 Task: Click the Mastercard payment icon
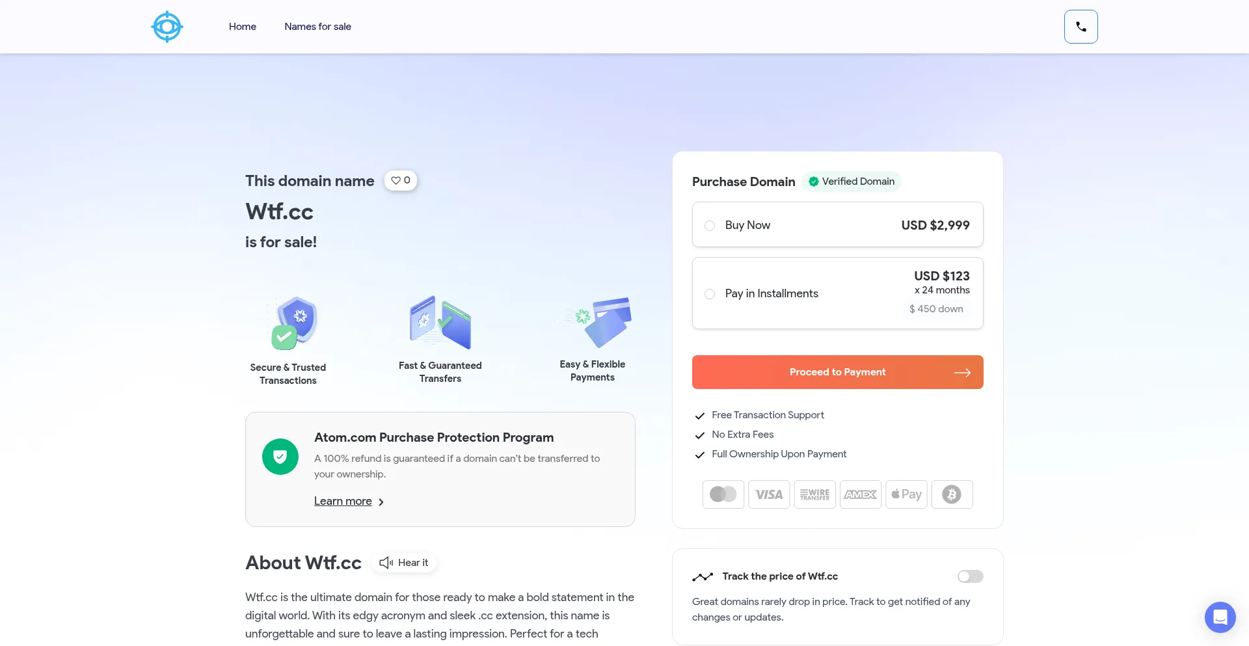[x=723, y=494]
